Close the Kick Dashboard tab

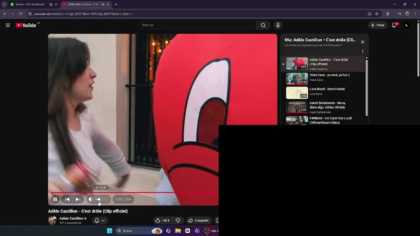(x=56, y=4)
